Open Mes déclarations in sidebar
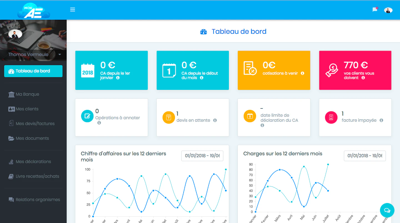Screen dimensions: 400x223 click(x=33, y=162)
